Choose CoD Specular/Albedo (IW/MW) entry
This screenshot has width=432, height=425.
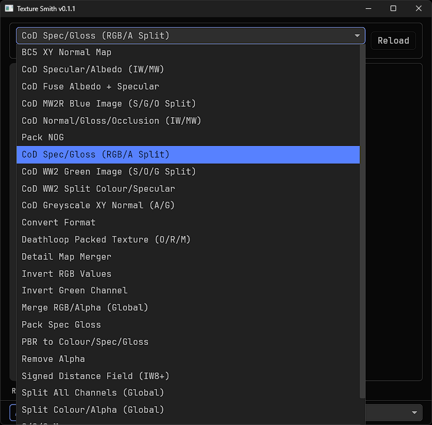click(188, 70)
